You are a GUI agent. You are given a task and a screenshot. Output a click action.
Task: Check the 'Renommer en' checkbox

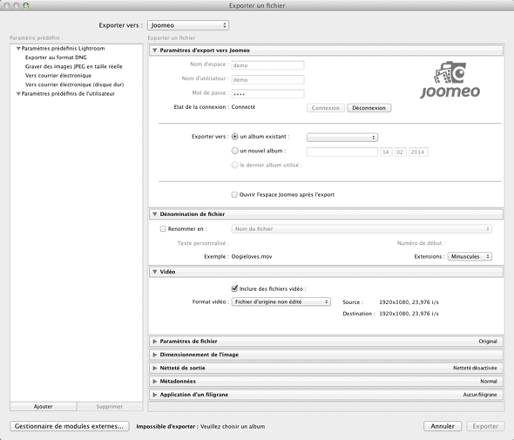(x=163, y=229)
